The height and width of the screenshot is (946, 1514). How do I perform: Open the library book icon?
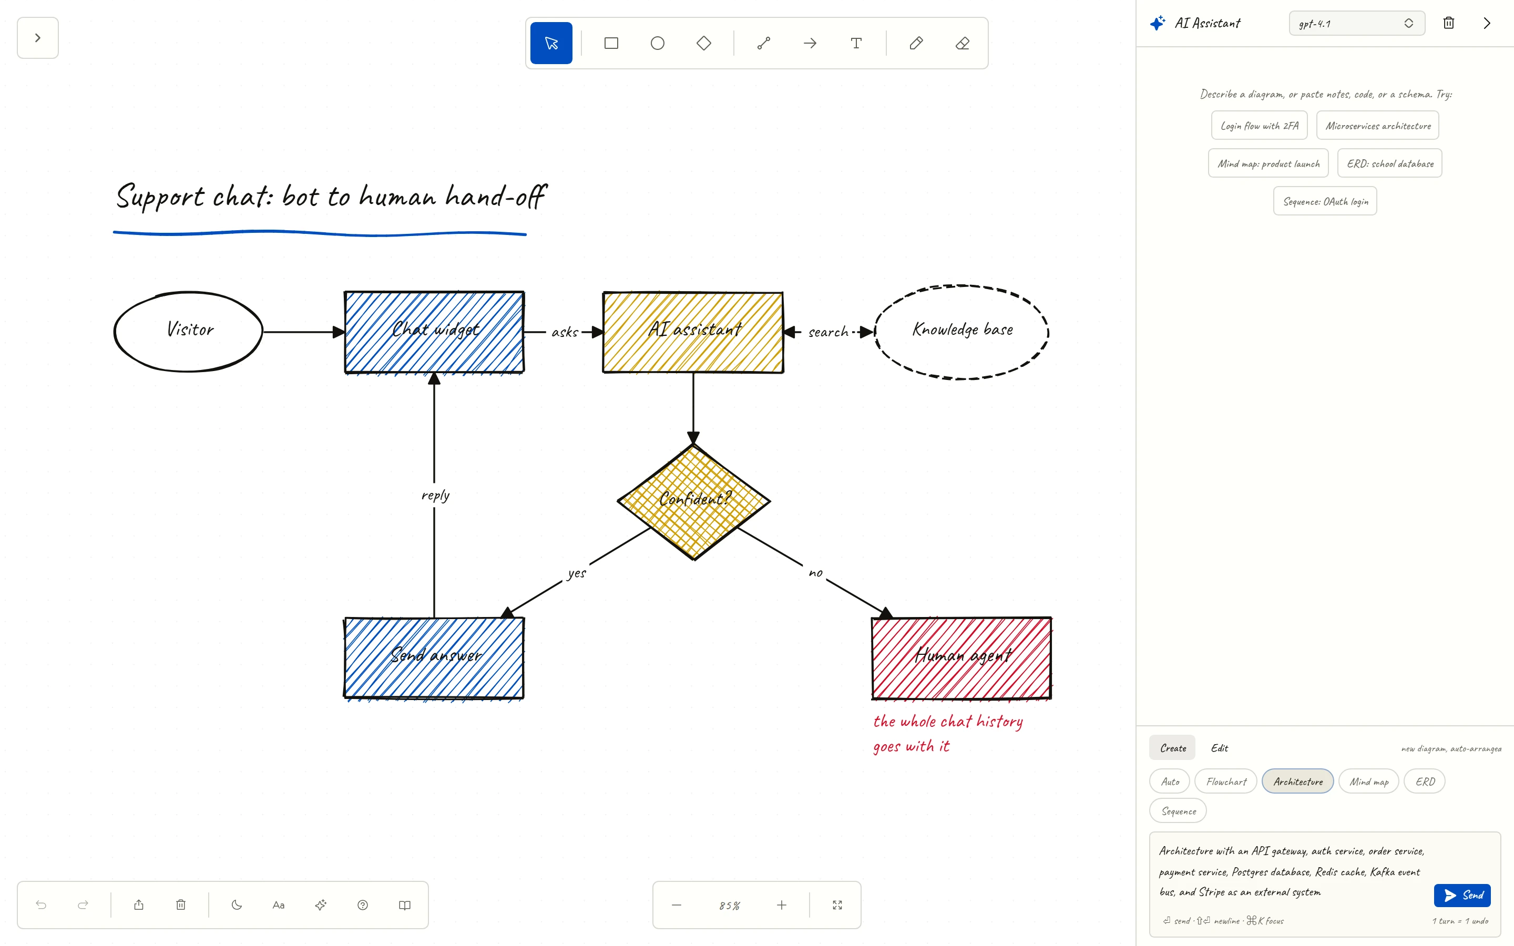405,904
